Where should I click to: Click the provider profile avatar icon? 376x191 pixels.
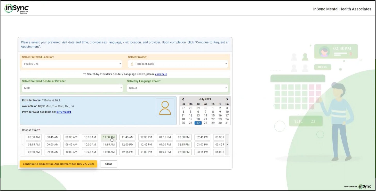[x=165, y=108]
